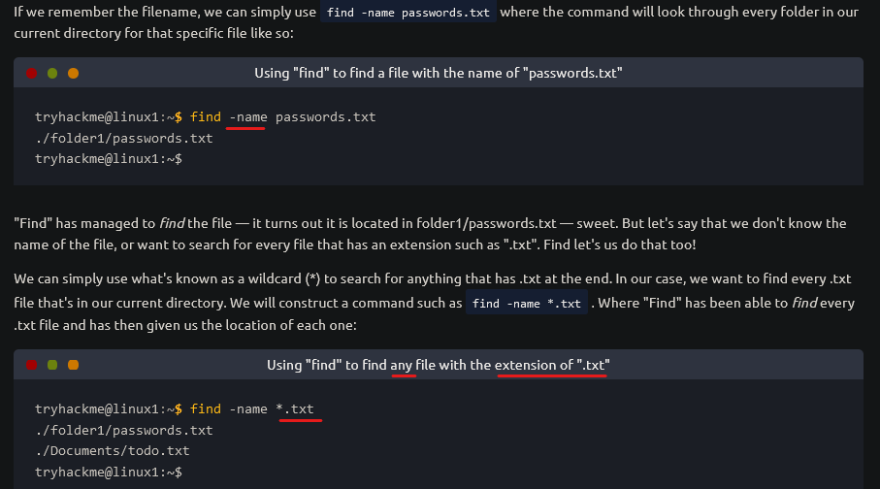Click the underlined word 'any' in second title

(x=402, y=365)
